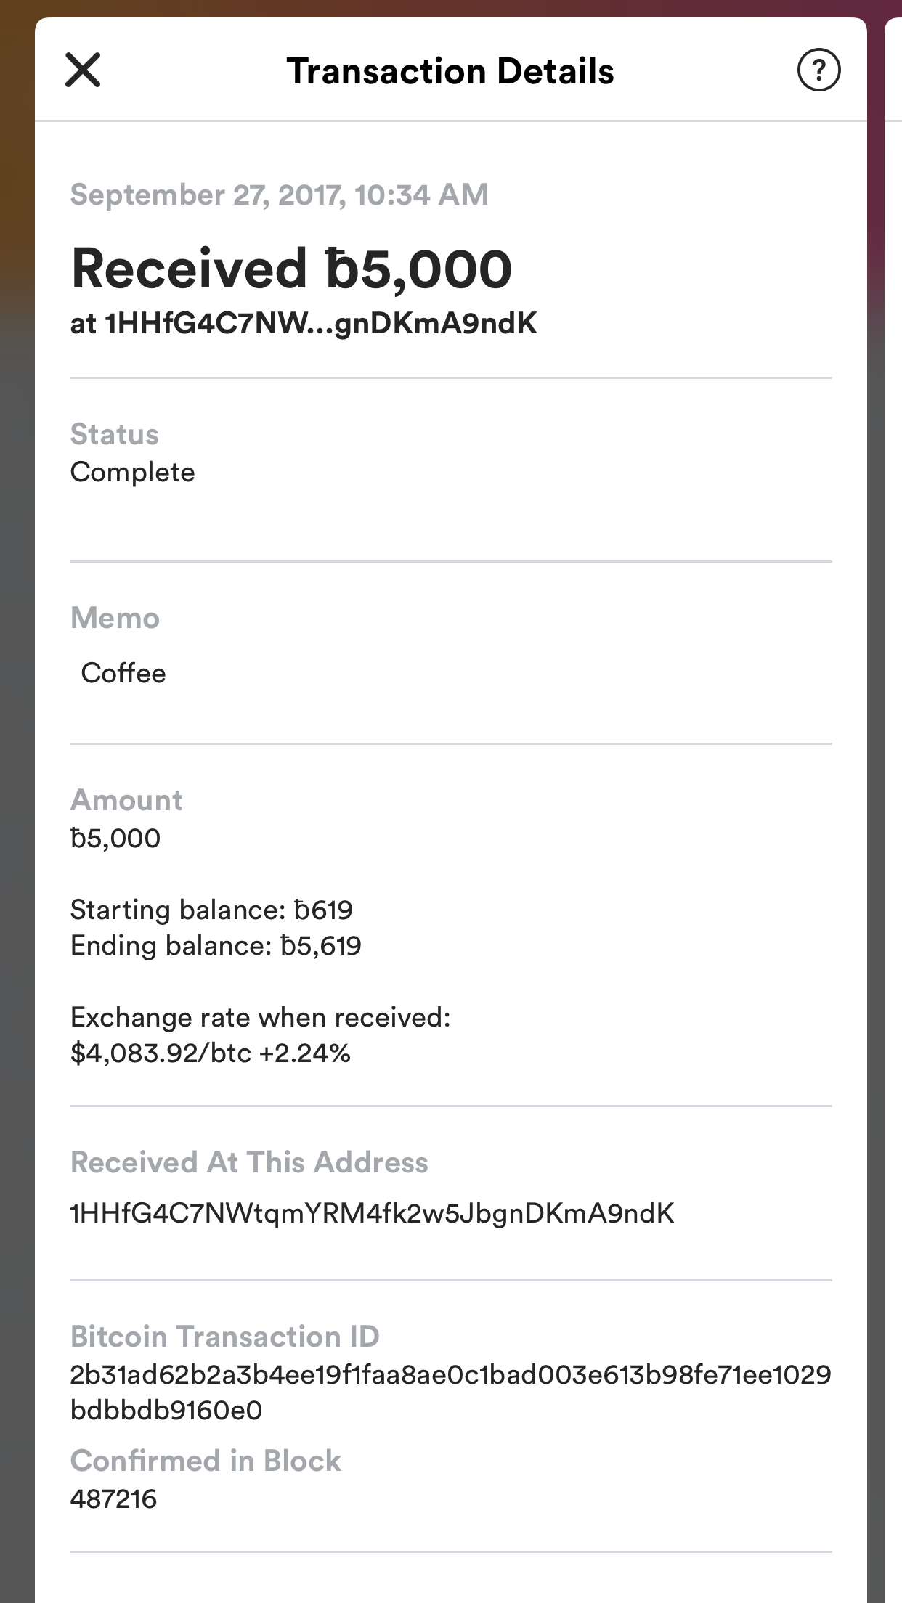Expand the Received At This Address section
The height and width of the screenshot is (1603, 902).
click(251, 1162)
